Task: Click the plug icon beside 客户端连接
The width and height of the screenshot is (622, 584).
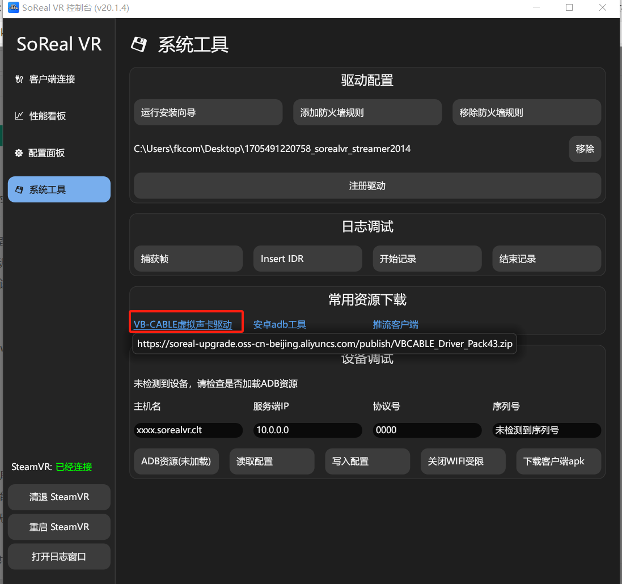Action: tap(19, 79)
